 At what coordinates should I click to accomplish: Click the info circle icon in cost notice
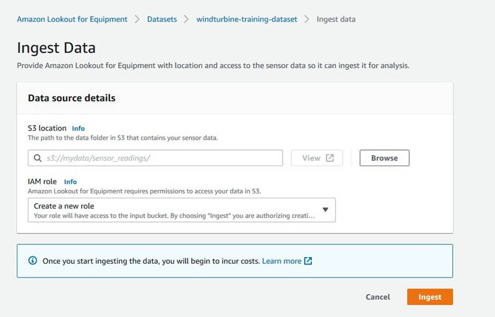tap(33, 261)
